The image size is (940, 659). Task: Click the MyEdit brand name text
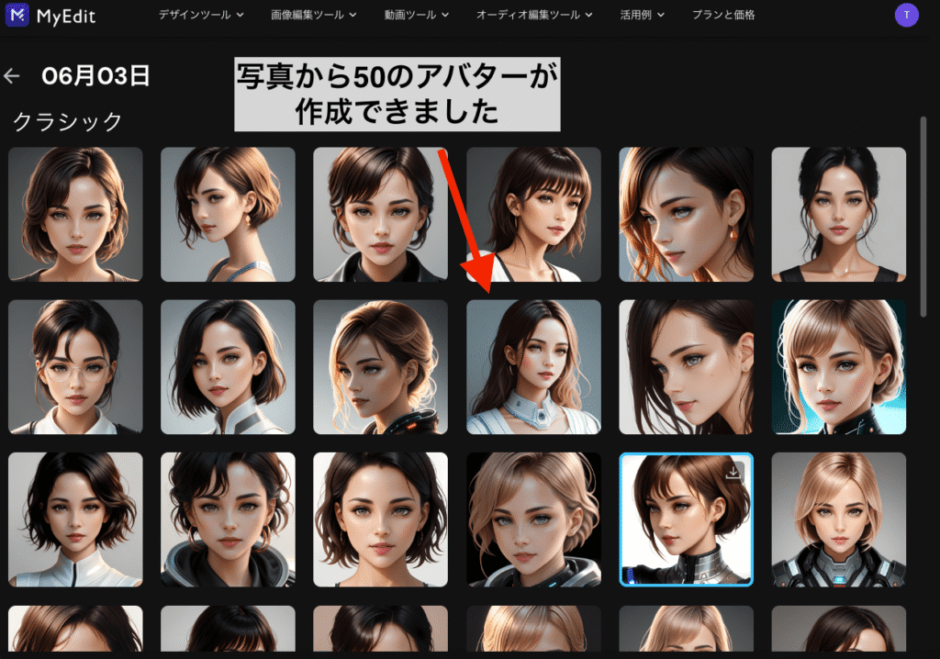66,17
